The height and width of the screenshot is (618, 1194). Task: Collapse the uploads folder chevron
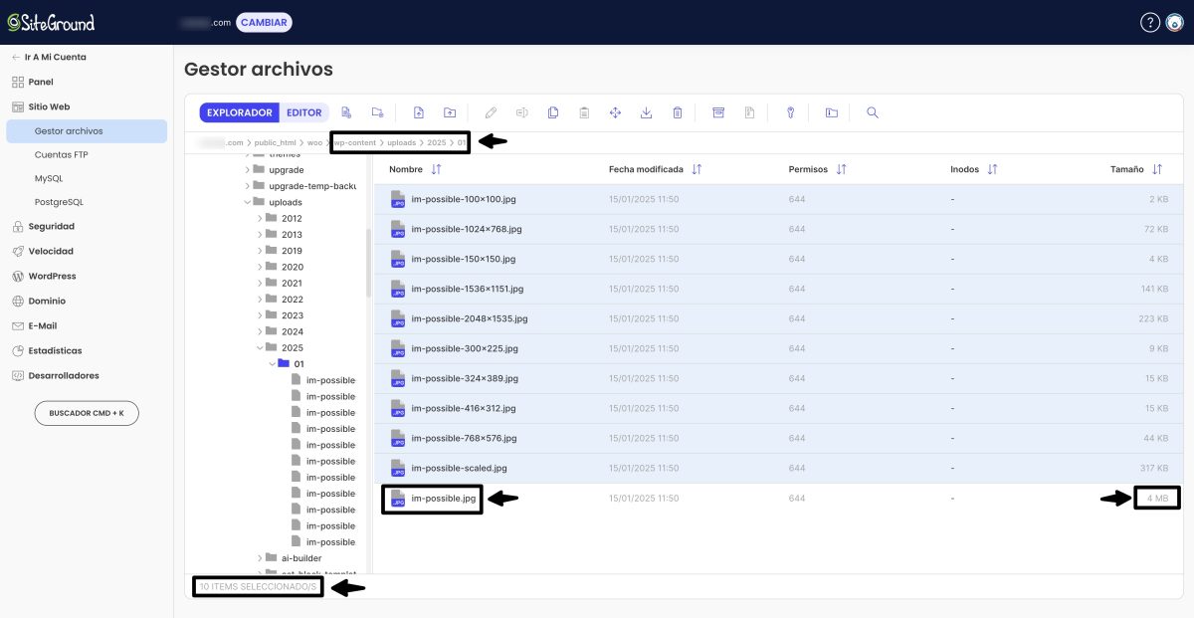coord(248,202)
